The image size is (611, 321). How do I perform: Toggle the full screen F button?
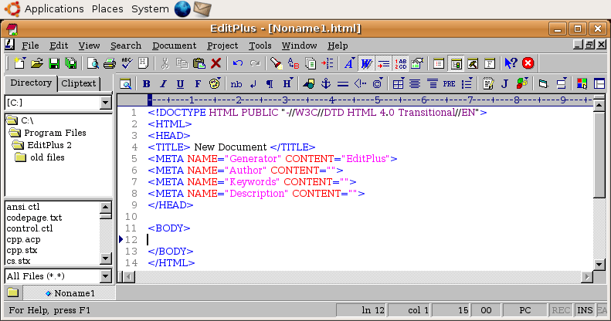pyautogui.click(x=490, y=63)
